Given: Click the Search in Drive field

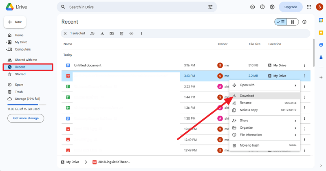Looking at the screenshot, I should click(134, 7).
